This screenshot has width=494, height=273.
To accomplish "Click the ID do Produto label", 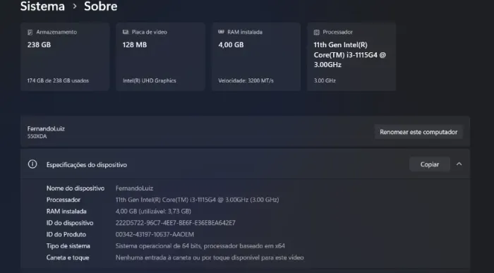I will pos(66,234).
